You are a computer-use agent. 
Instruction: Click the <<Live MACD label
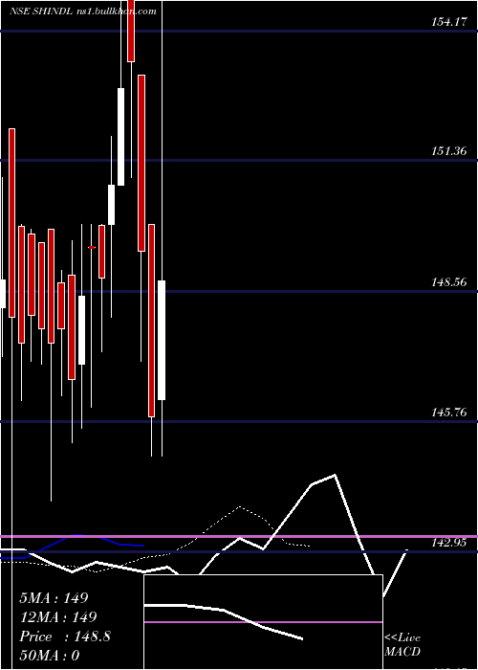402,645
